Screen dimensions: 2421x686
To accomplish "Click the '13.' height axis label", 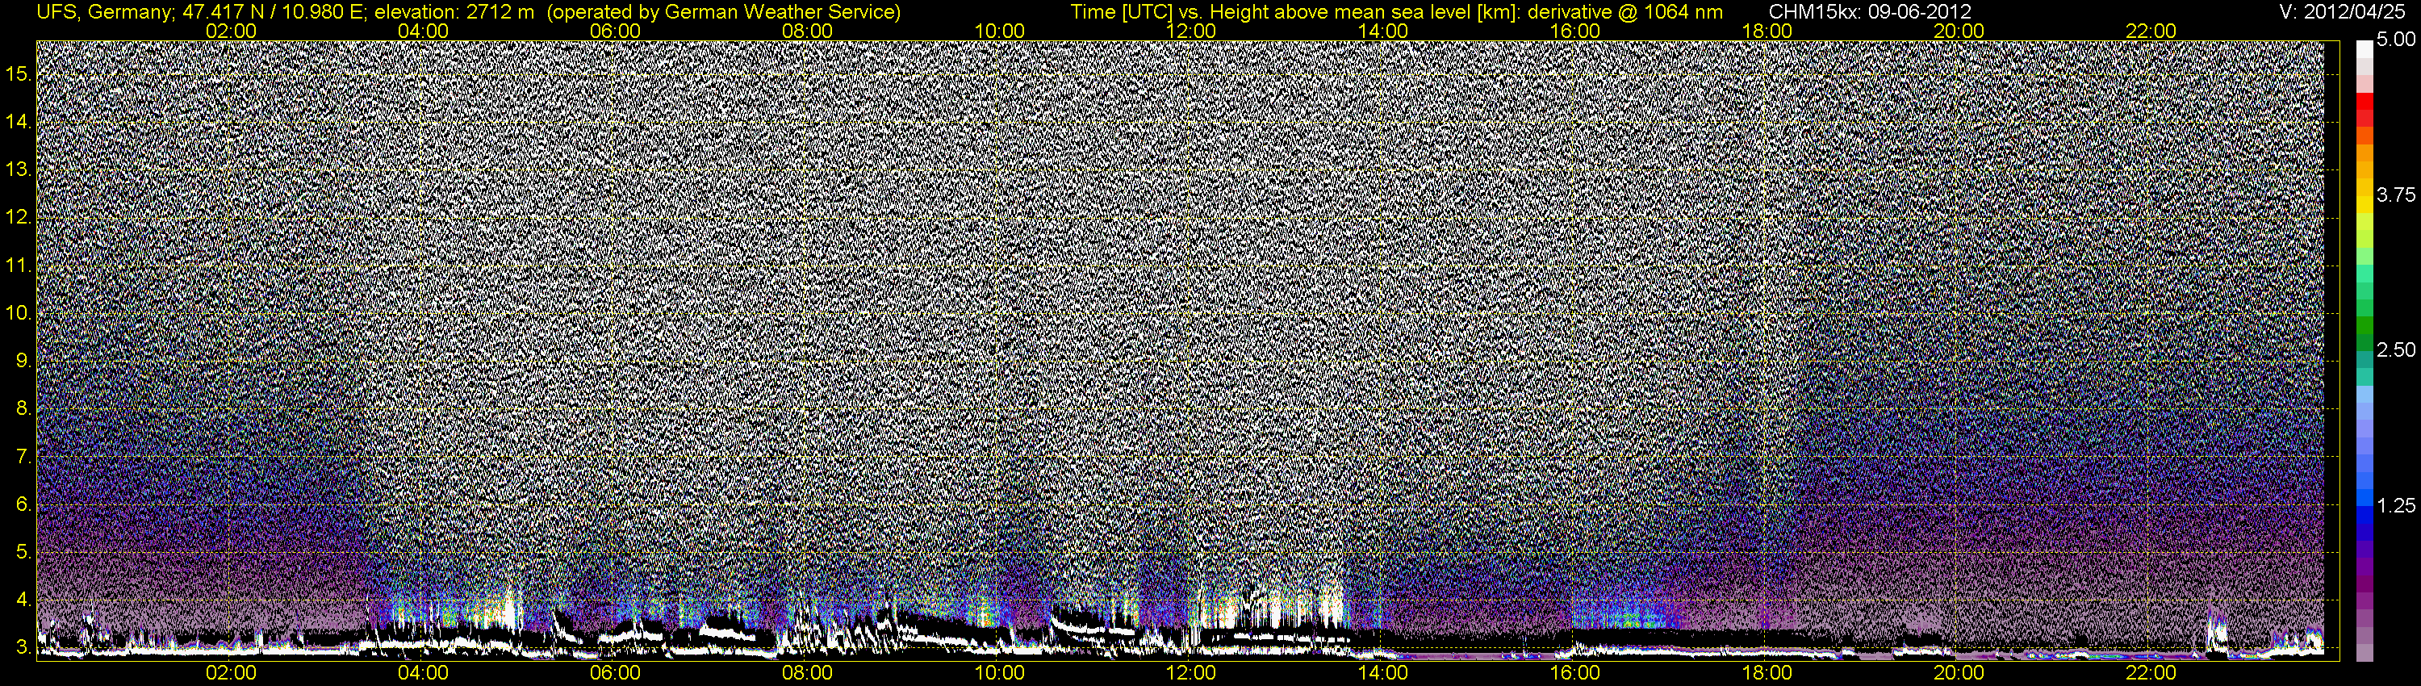I will pos(19,170).
